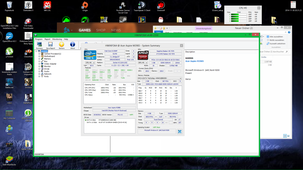Click the Description column header

pyautogui.click(x=190, y=52)
